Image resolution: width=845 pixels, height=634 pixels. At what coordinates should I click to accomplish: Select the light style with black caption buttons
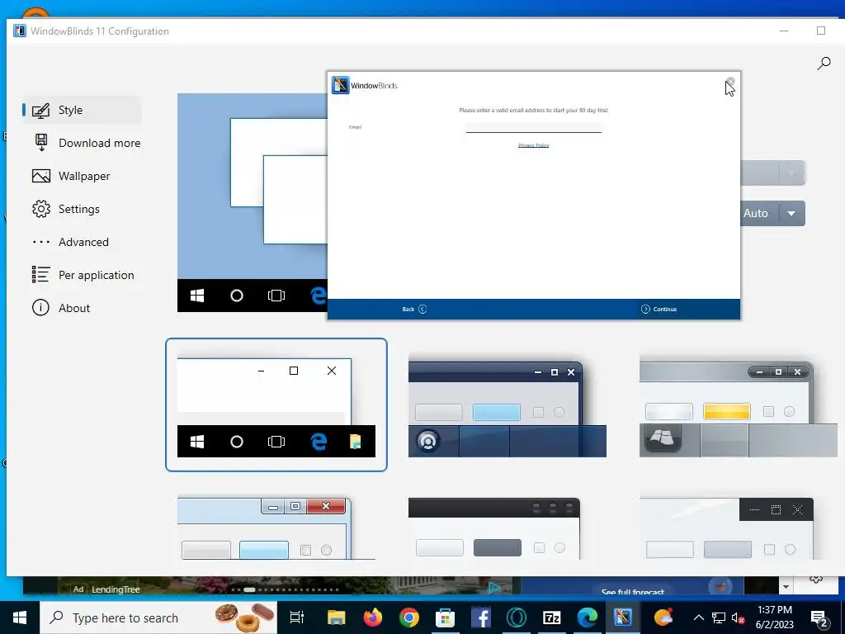pos(726,528)
